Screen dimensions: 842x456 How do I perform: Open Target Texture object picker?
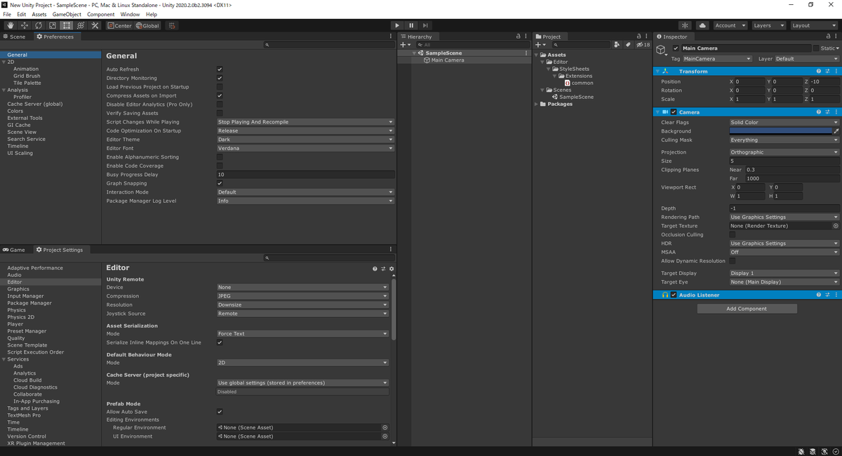(835, 226)
